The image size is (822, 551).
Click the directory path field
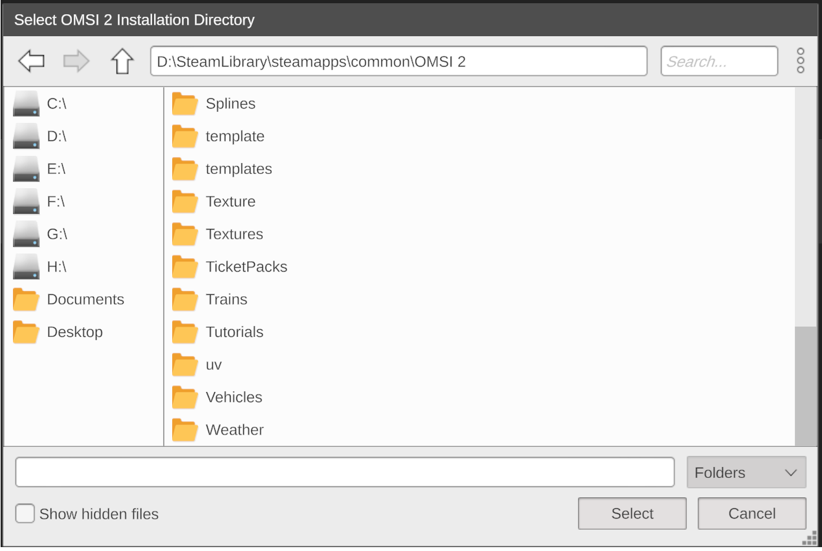pyautogui.click(x=399, y=61)
